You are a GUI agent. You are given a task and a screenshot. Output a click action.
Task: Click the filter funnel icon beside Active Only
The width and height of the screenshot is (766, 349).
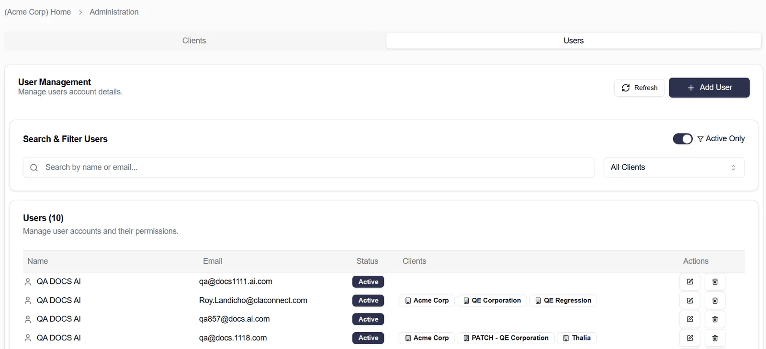(700, 139)
